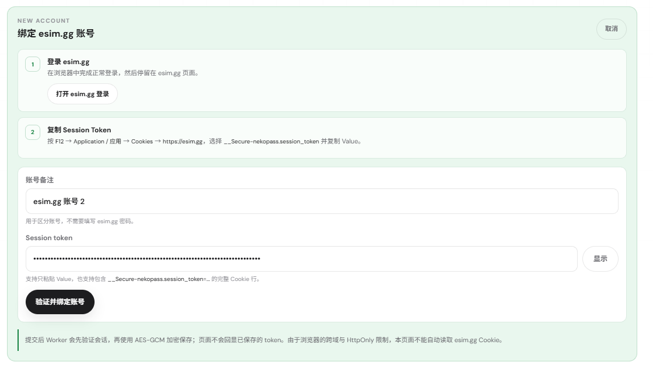Click the NEW ACCOUNT label
The height and width of the screenshot is (369, 653).
(44, 21)
